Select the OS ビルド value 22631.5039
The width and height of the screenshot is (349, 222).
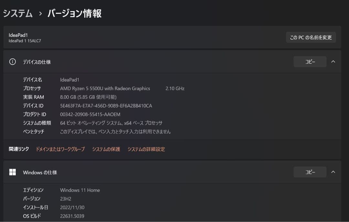coord(72,216)
